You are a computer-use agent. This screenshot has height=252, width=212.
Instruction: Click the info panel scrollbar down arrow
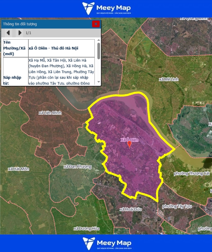click(99, 82)
